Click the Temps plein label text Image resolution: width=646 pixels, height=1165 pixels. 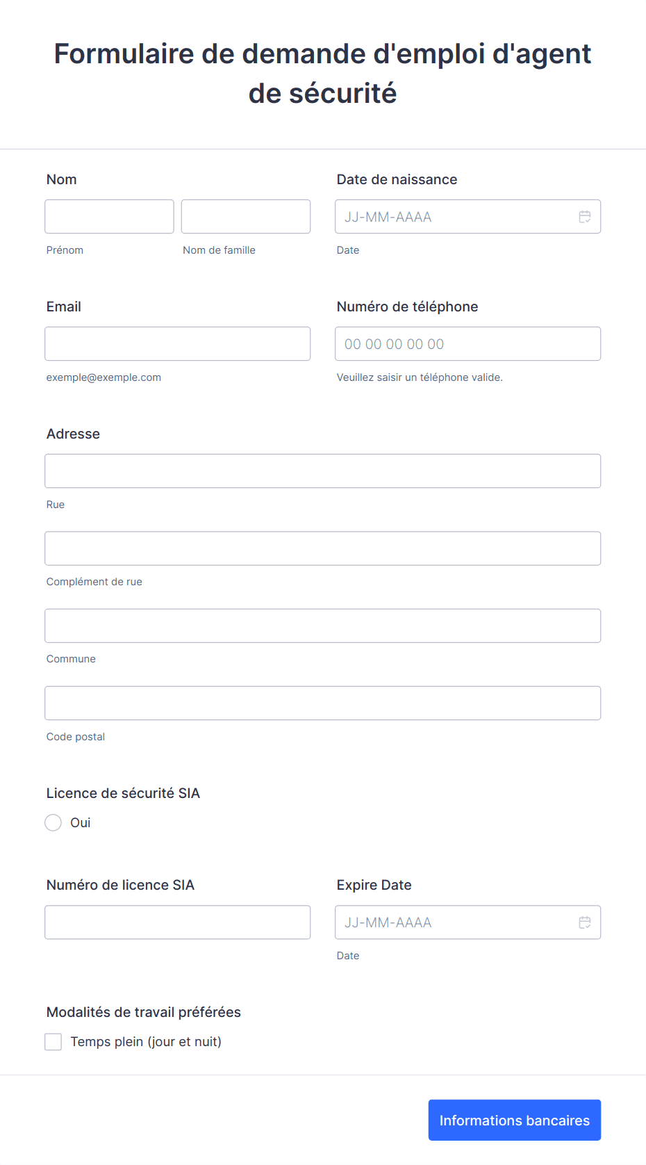click(x=146, y=1042)
